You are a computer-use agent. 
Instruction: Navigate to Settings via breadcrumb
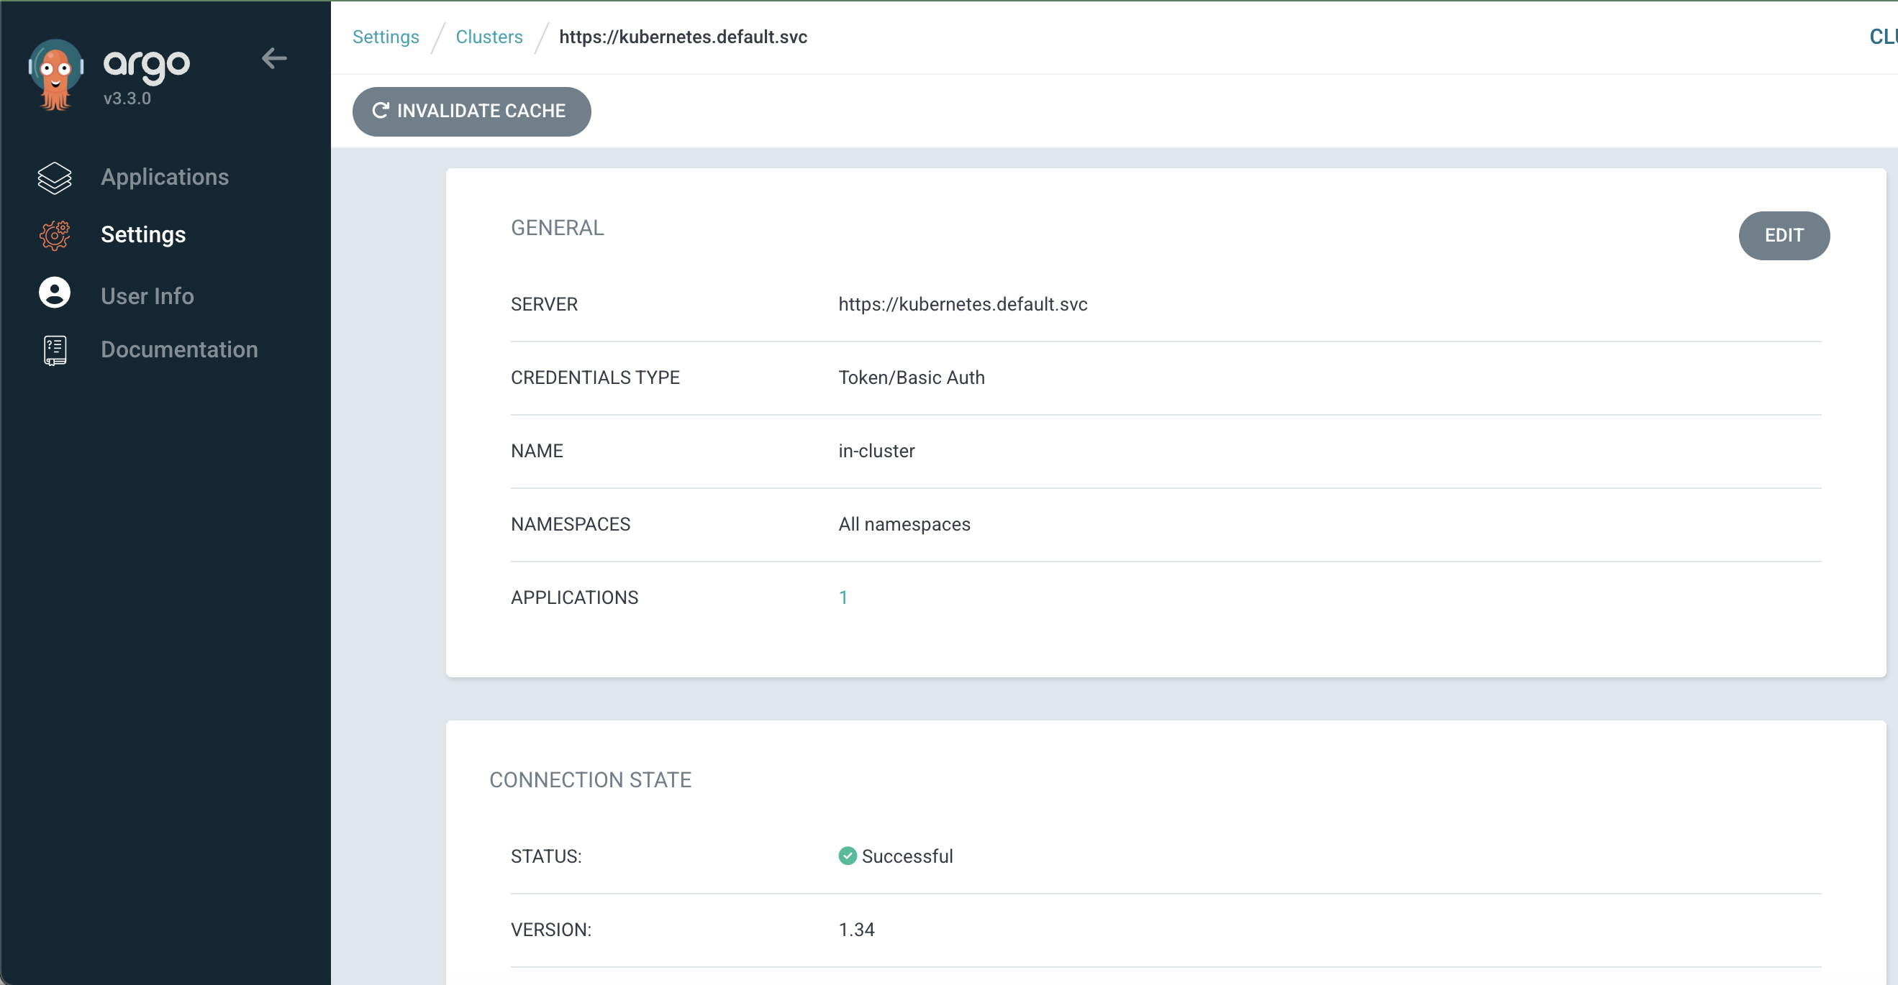(x=386, y=37)
